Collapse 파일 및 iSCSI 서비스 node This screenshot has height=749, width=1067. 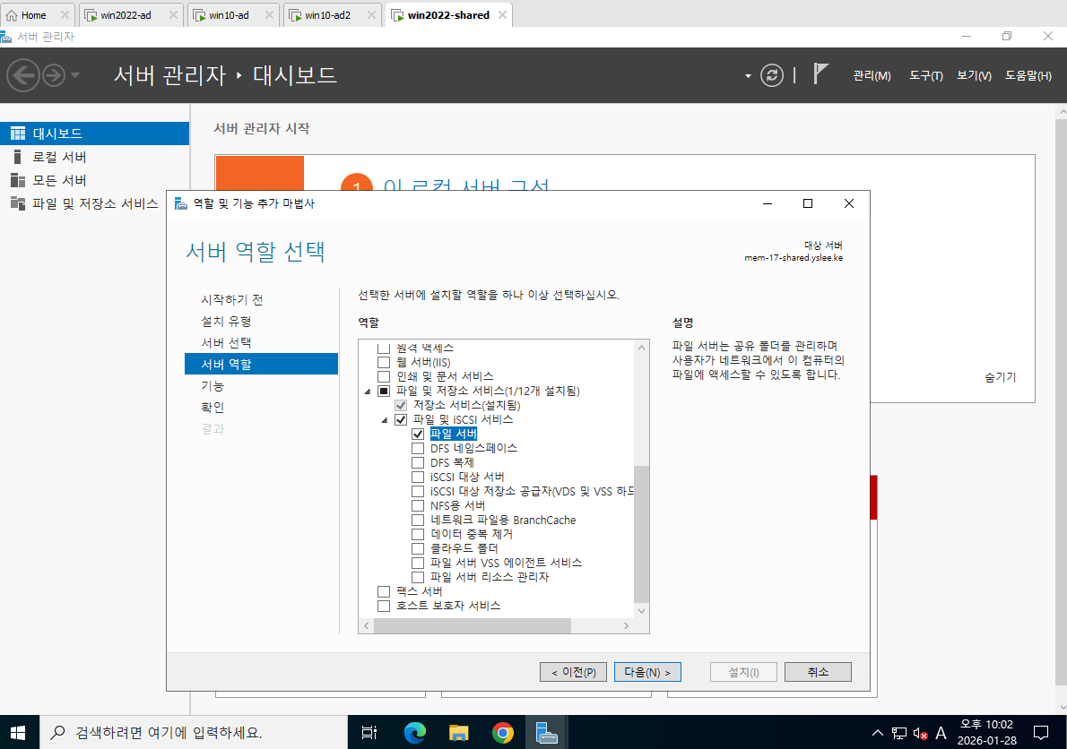coord(385,420)
